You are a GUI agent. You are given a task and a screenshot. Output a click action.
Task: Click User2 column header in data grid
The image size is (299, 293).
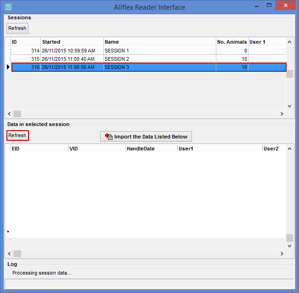click(x=274, y=149)
